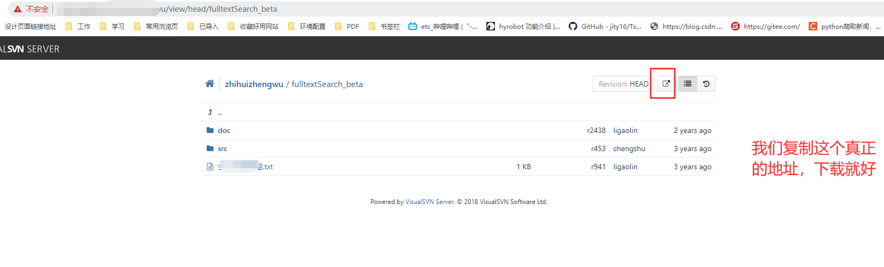Open the .txt file link
The width and height of the screenshot is (884, 267).
pos(245,167)
